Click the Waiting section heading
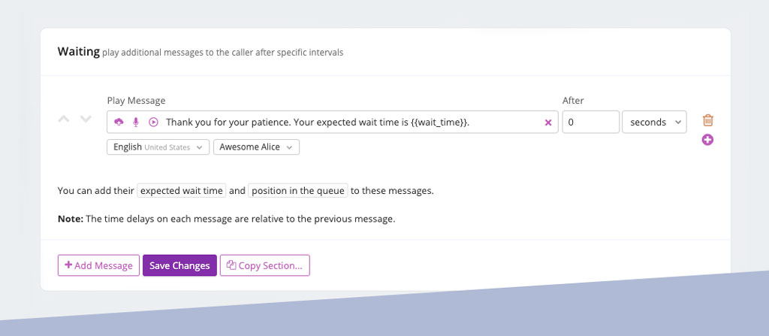 [x=78, y=52]
